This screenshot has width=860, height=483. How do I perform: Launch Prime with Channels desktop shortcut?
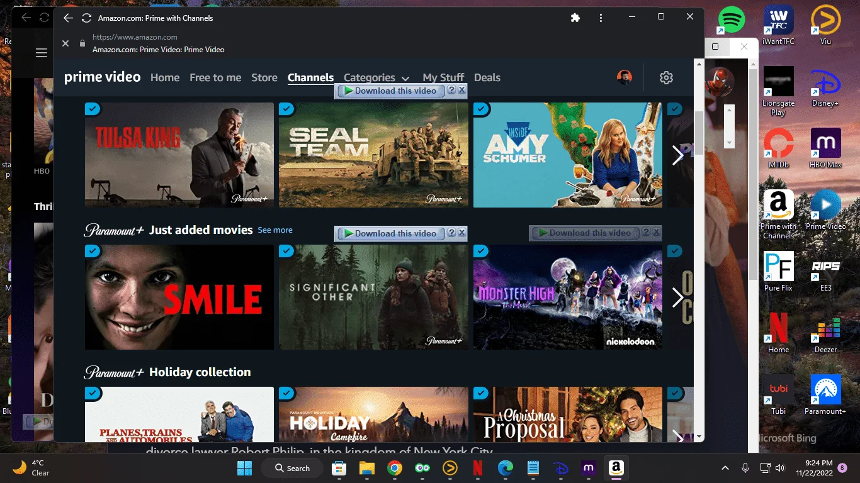[x=778, y=214]
